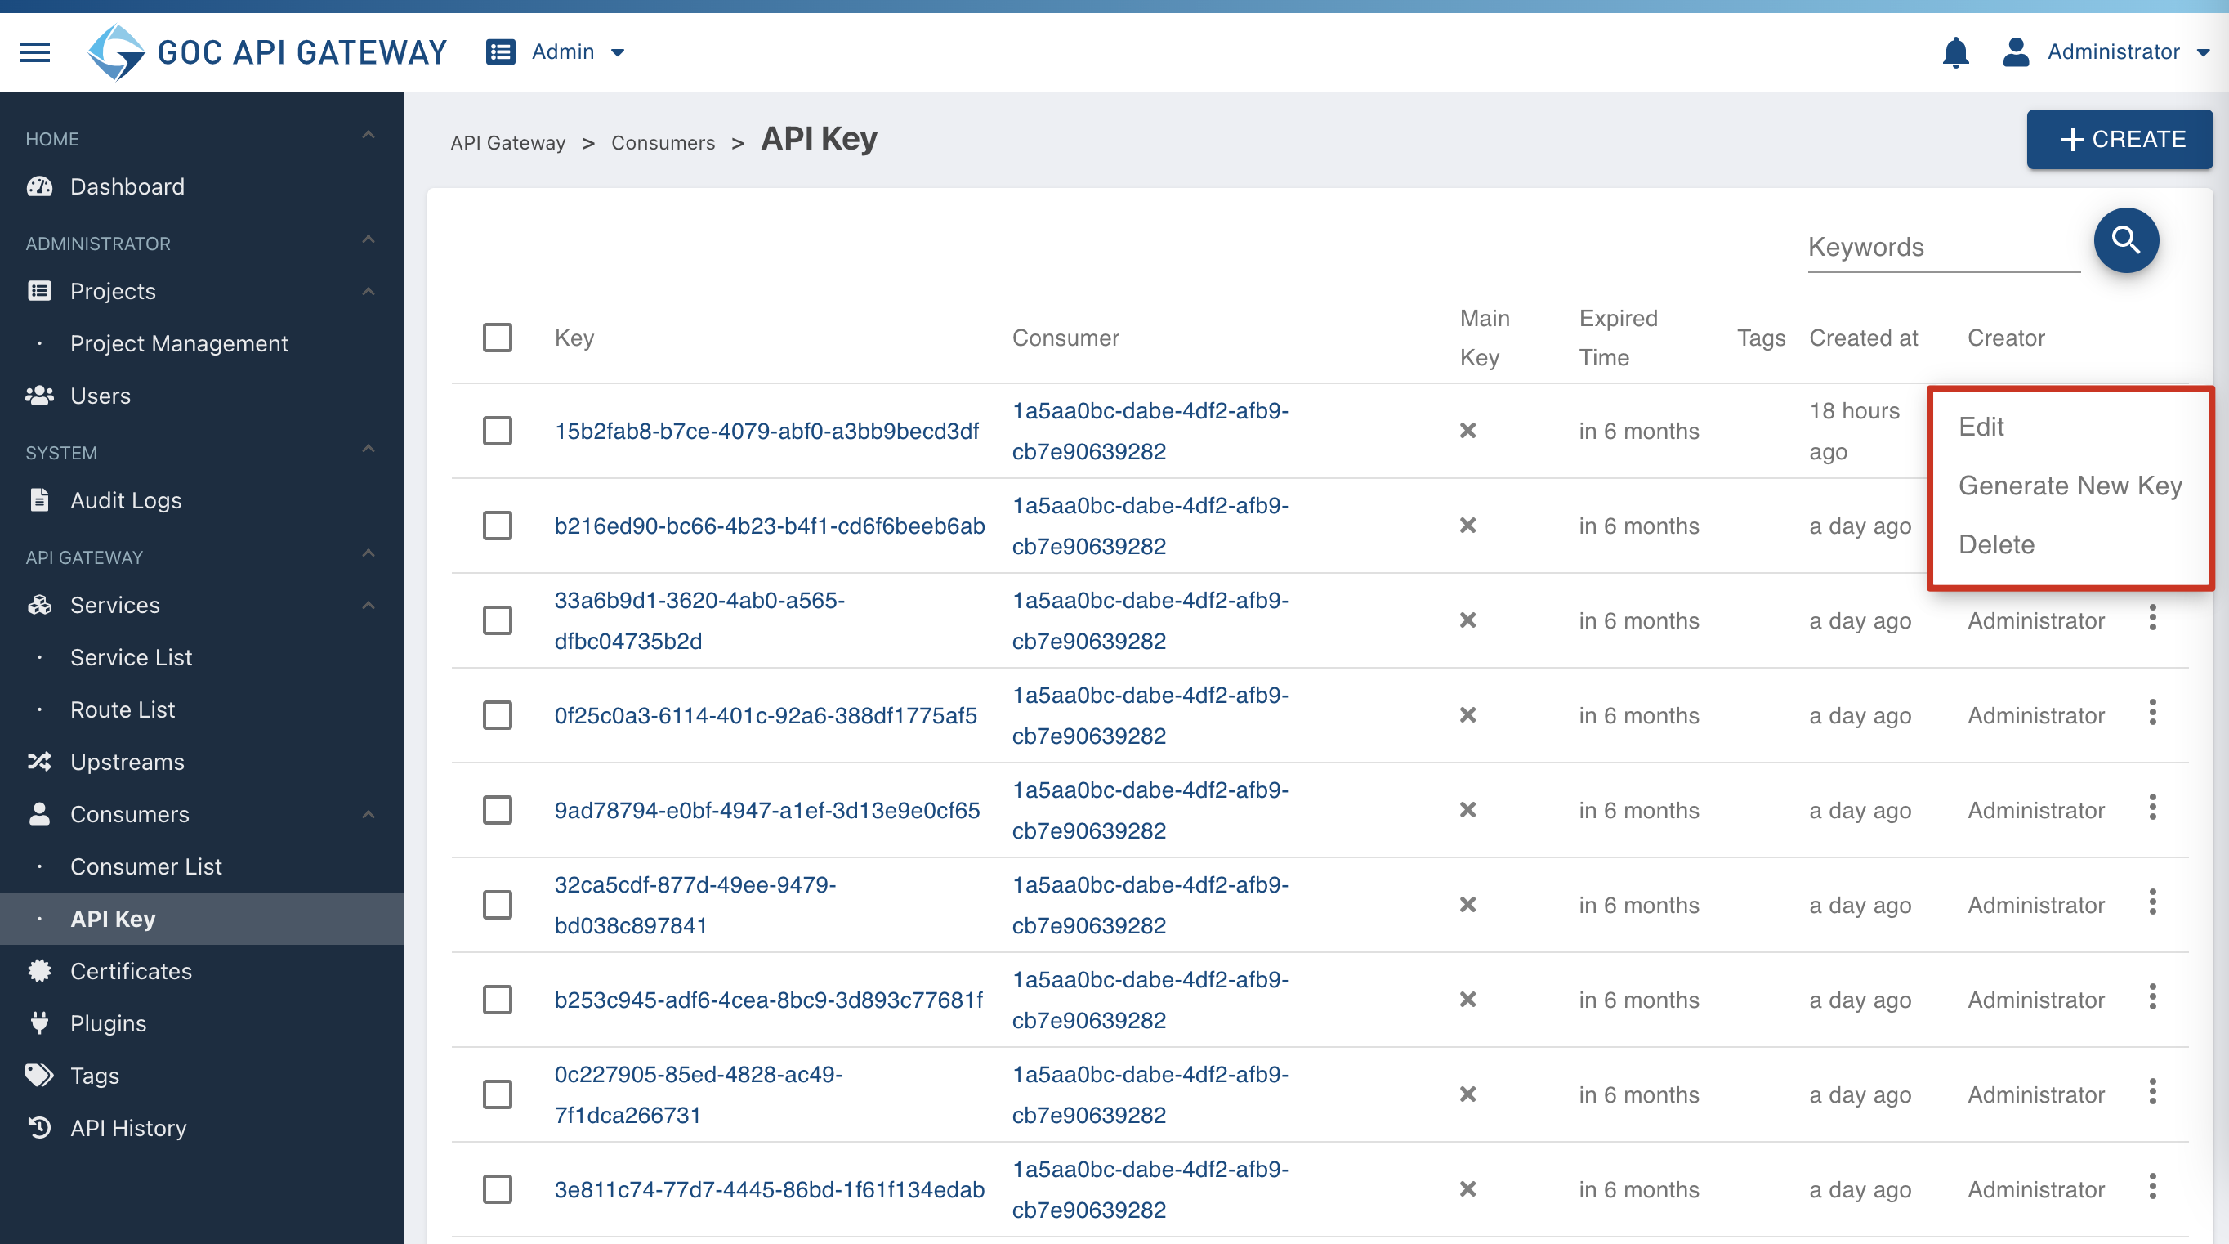Click the Admin project list icon in header
Image resolution: width=2229 pixels, height=1244 pixels.
[500, 52]
